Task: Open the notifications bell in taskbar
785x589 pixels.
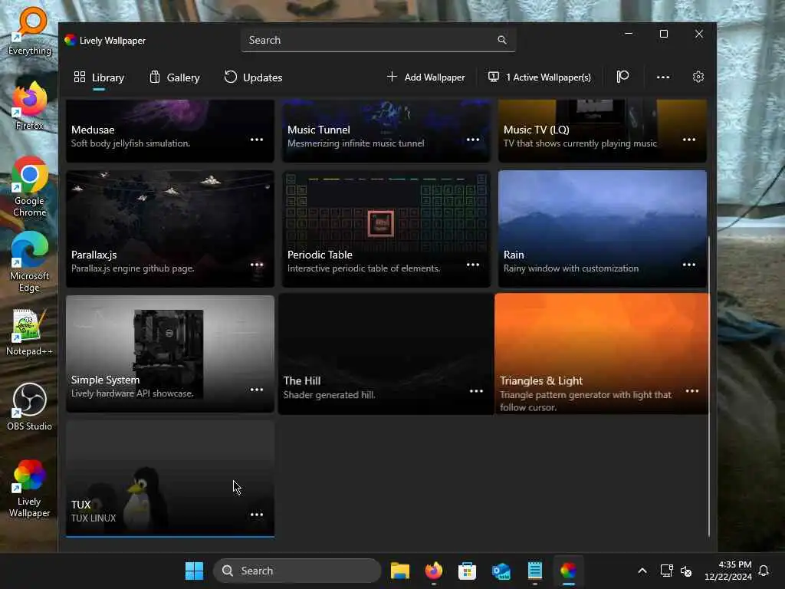Action: (x=764, y=571)
